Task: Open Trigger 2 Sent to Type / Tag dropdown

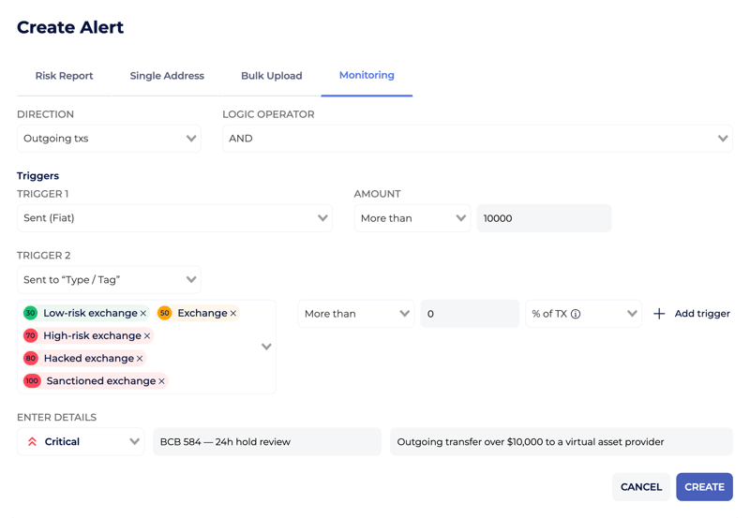Action: (109, 279)
